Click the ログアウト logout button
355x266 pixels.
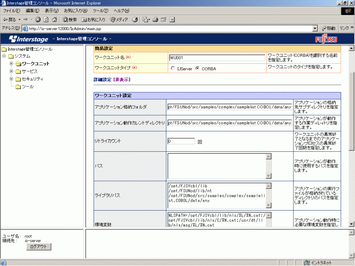39,247
